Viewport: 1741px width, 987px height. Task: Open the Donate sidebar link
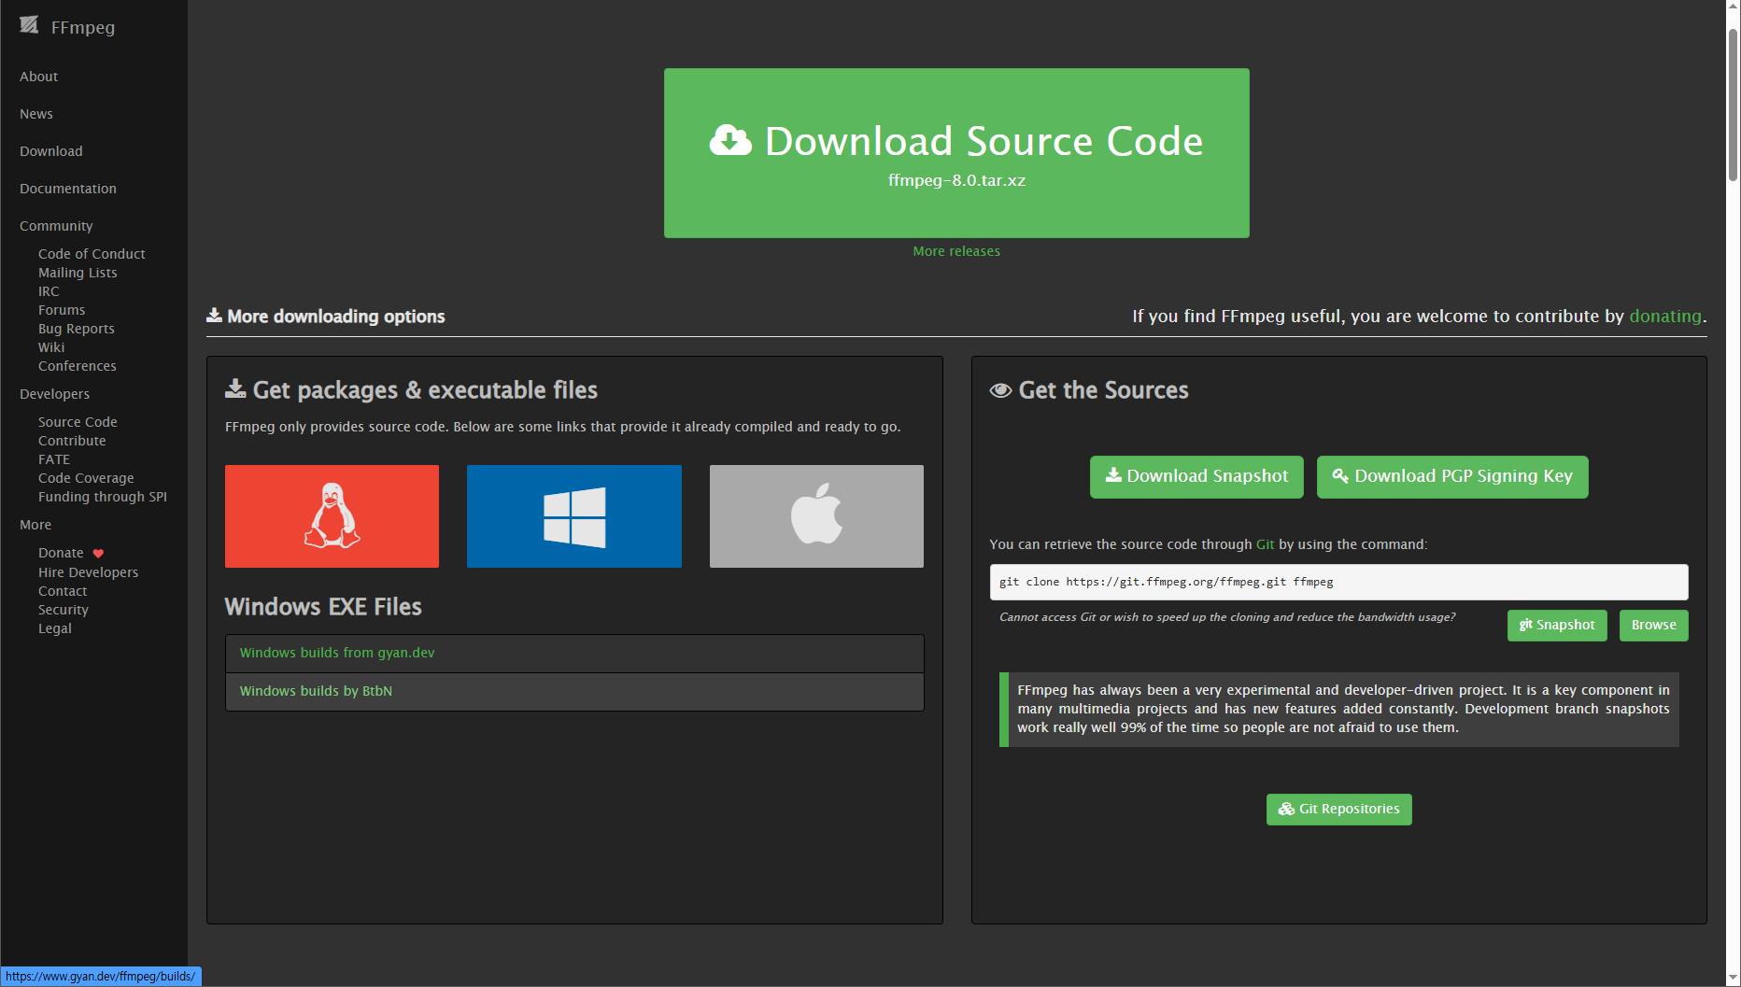click(x=61, y=553)
